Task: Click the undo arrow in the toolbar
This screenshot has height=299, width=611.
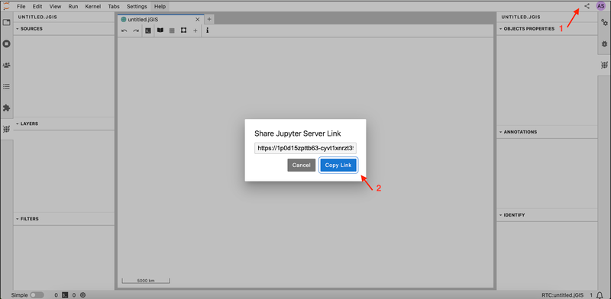Action: (x=124, y=31)
